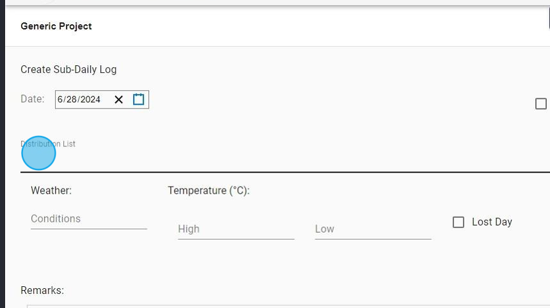Click the Create Sub-Daily Log heading
550x308 pixels.
tap(68, 70)
